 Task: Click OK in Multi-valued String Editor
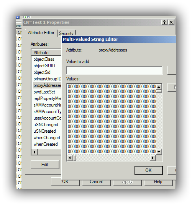[148, 170]
